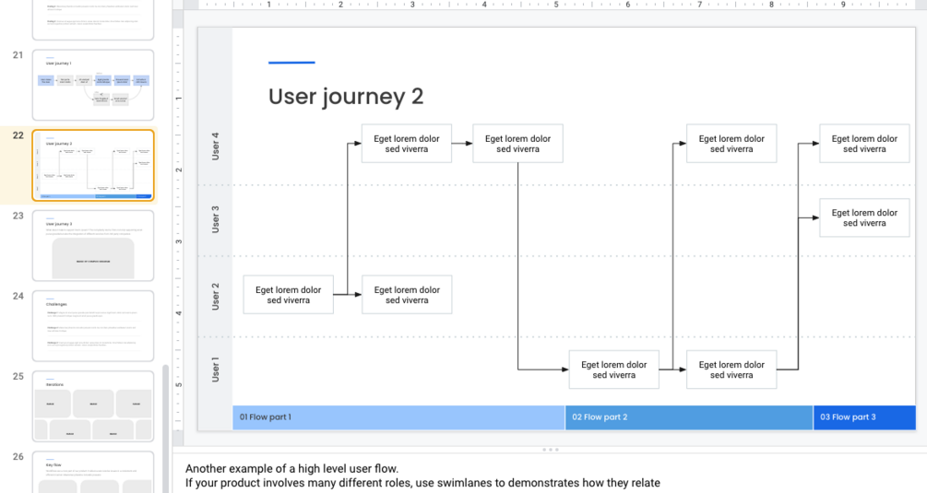Click the vertical ruler left of the slide
The width and height of the screenshot is (927, 493).
coord(178,230)
